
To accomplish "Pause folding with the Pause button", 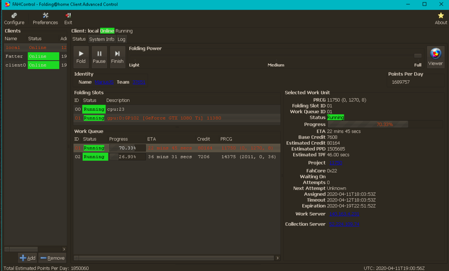I will click(x=99, y=57).
